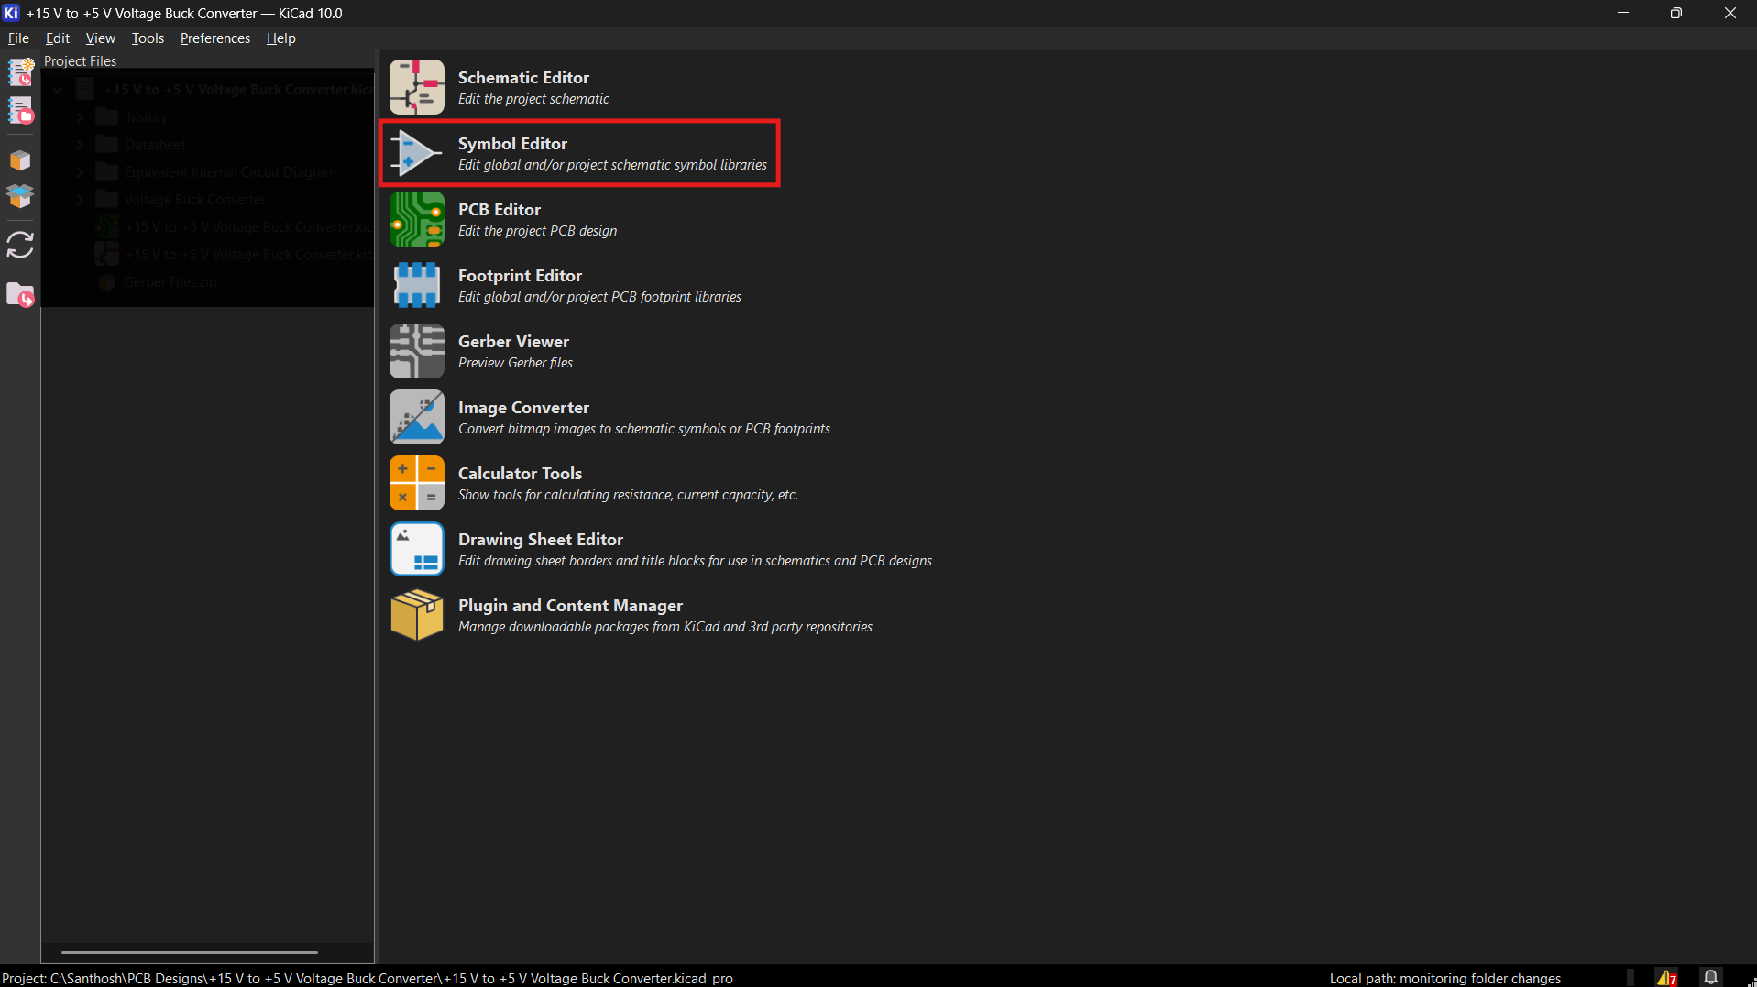Viewport: 1757px width, 987px height.
Task: Open Plugin and Content Manager icon
Action: click(x=416, y=615)
